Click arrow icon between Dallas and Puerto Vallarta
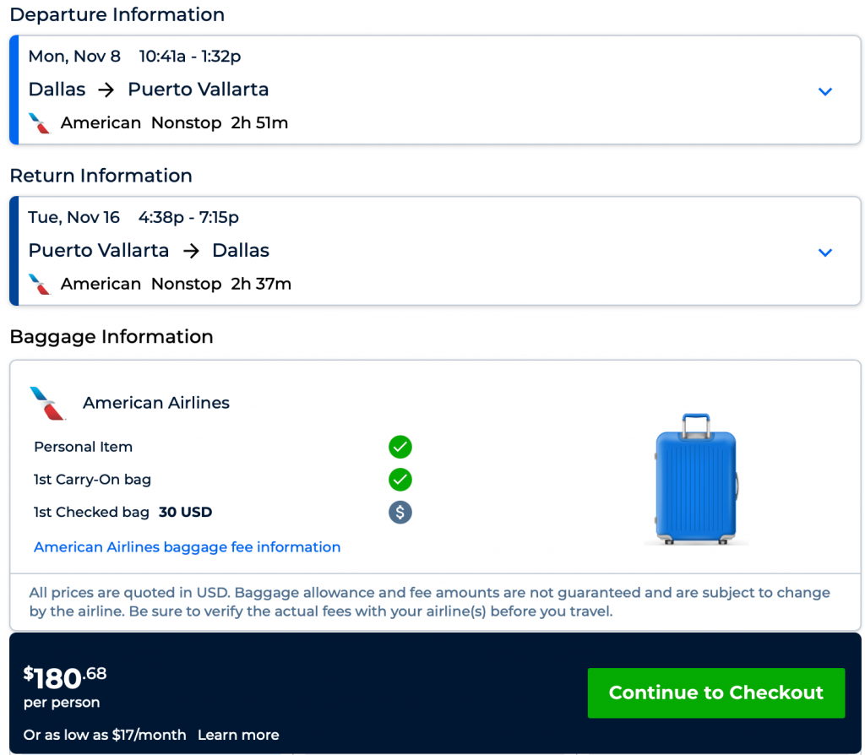Image resolution: width=865 pixels, height=755 pixels. tap(106, 90)
